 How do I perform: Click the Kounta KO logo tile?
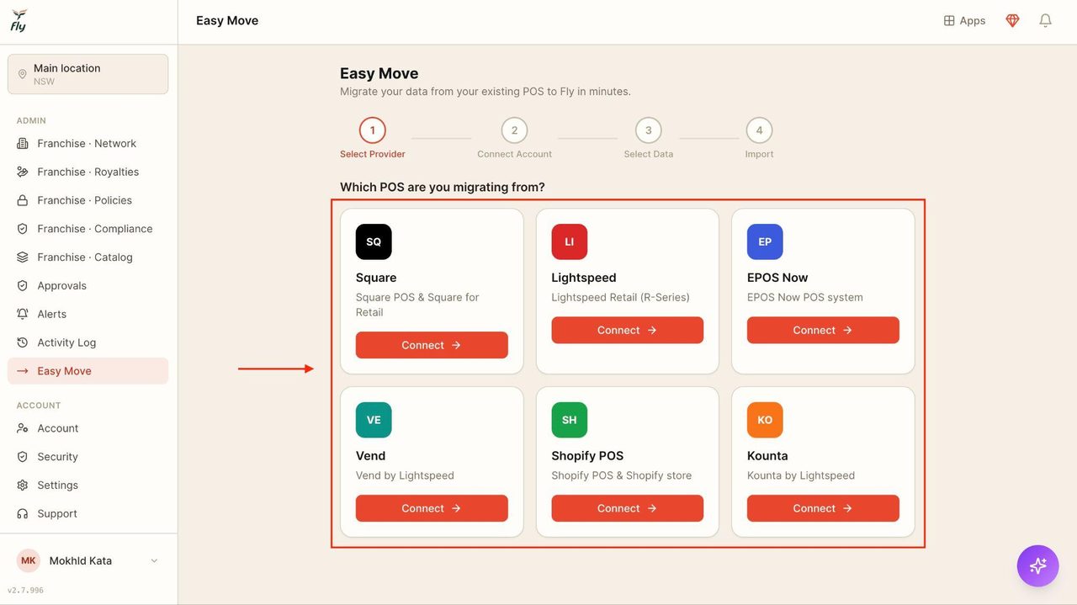coord(765,420)
